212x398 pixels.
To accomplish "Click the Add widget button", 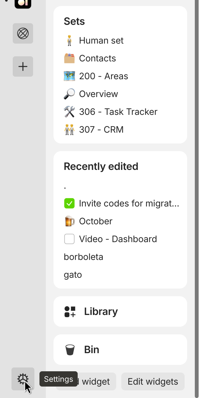I will [x=95, y=381].
